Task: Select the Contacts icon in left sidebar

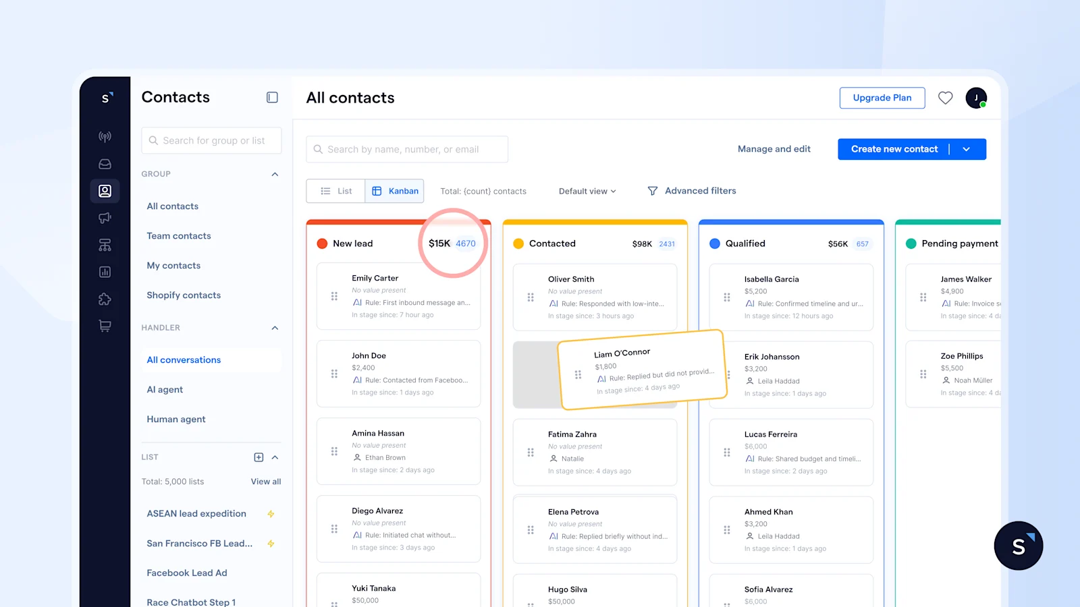Action: pos(105,191)
